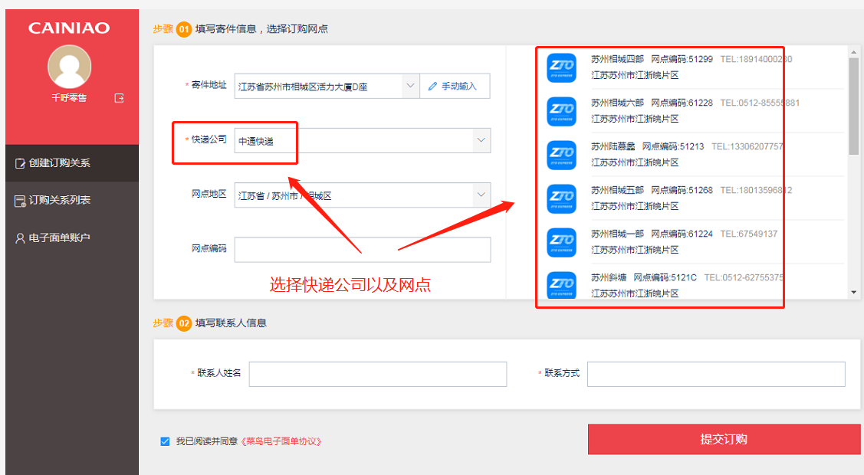Click the 手动输入 button
The height and width of the screenshot is (475, 864).
click(455, 86)
